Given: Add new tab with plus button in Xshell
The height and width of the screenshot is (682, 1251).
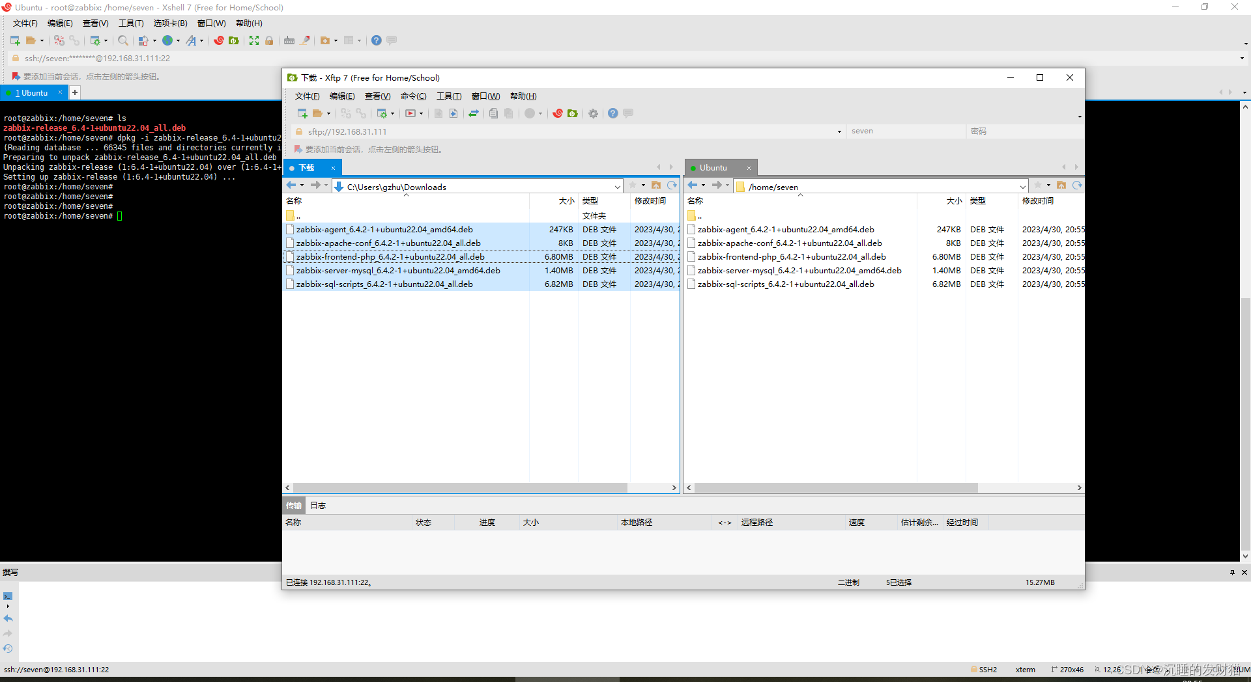Looking at the screenshot, I should 75,92.
